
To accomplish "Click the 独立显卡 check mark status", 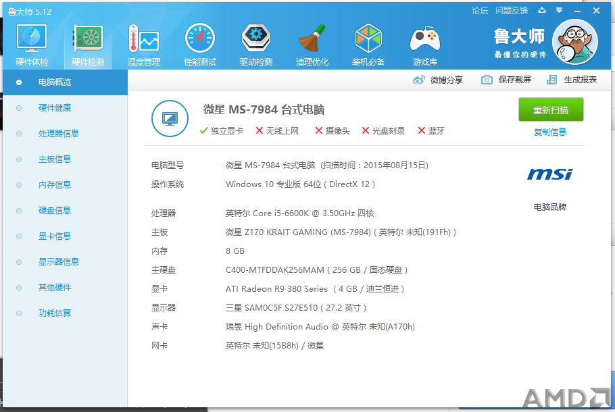I will coord(222,131).
